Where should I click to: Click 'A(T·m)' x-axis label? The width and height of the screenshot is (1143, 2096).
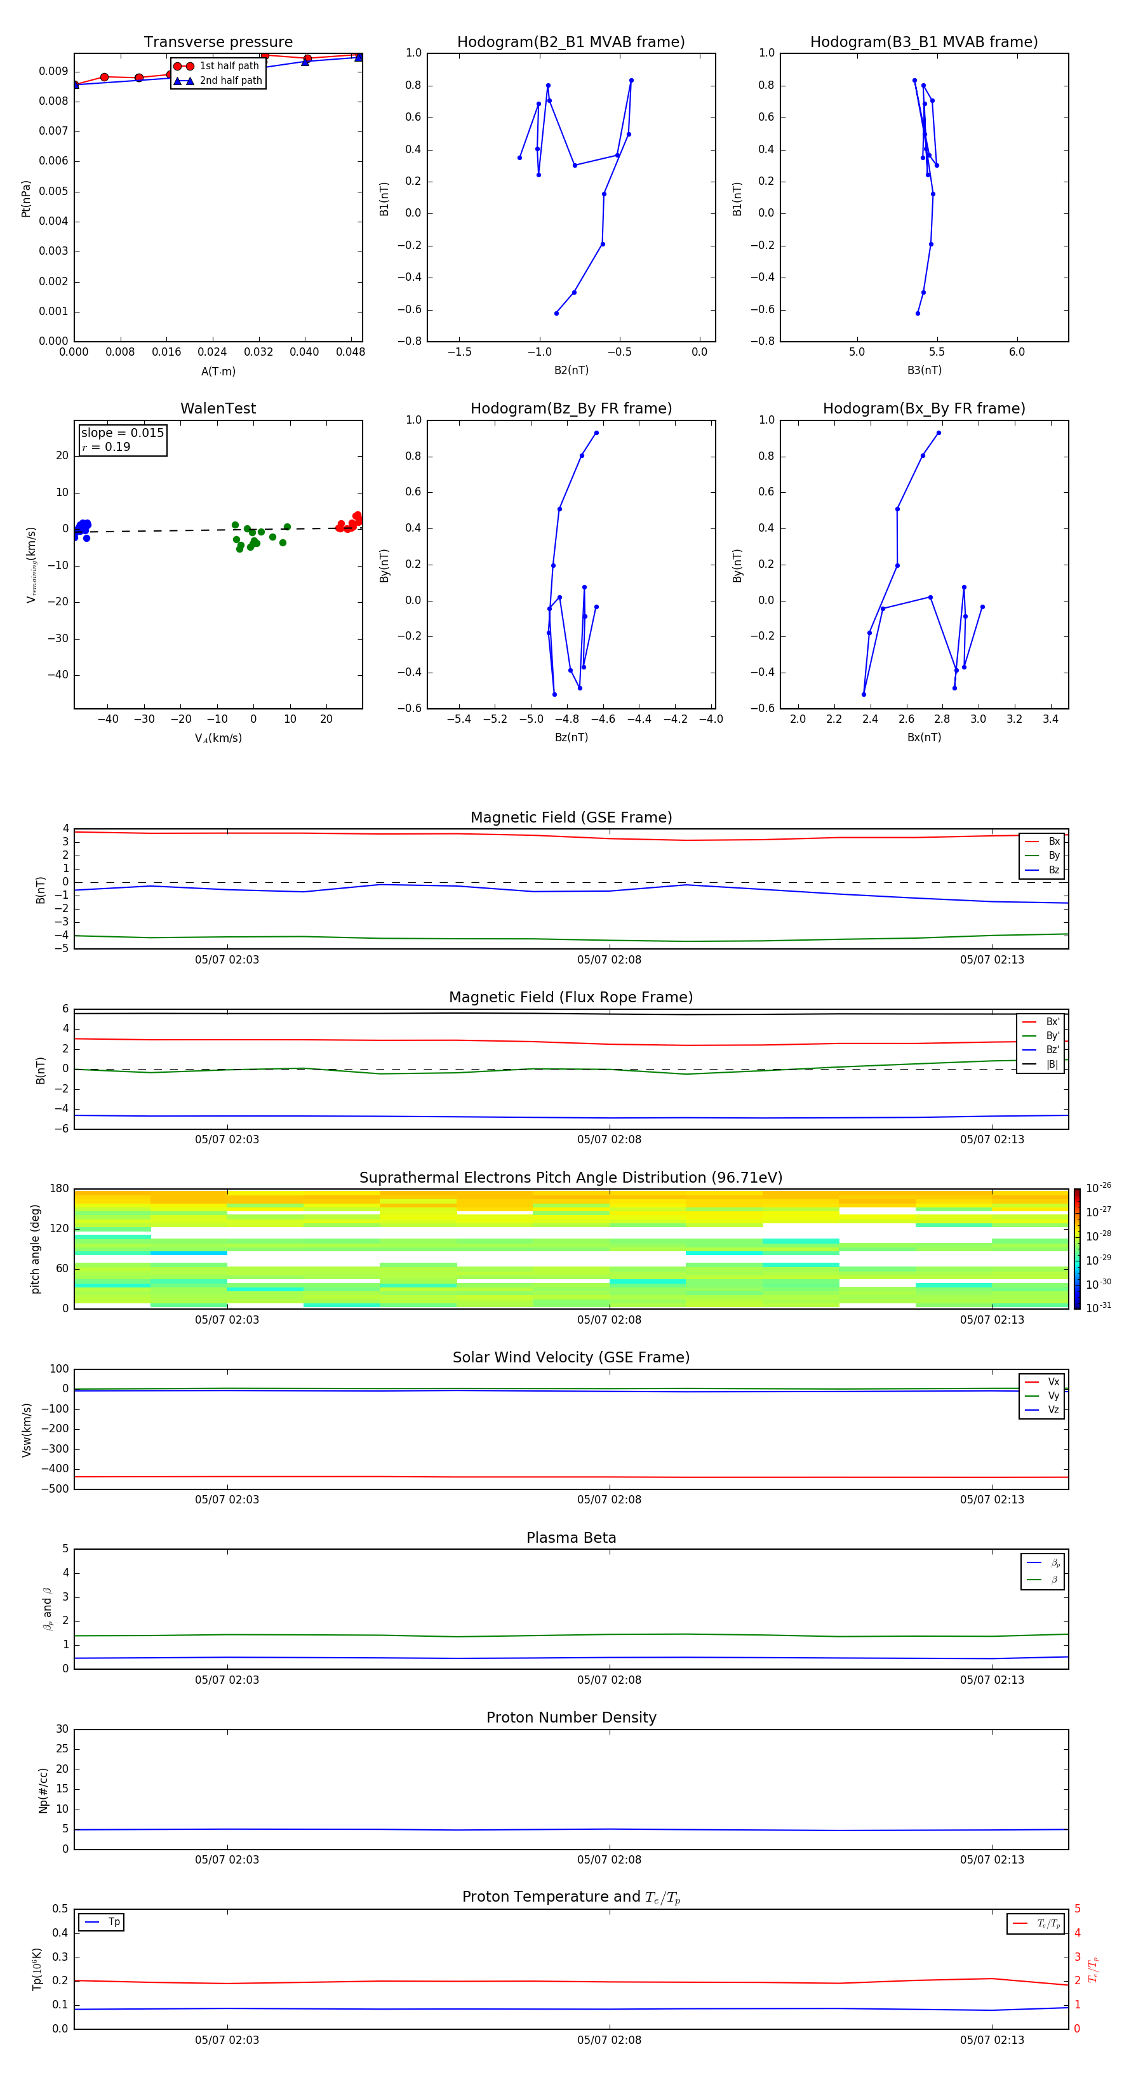(x=218, y=371)
